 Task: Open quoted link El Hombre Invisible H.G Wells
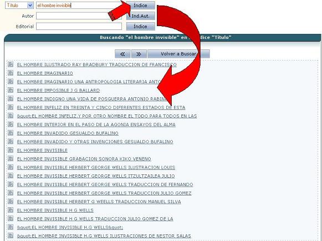(70, 228)
